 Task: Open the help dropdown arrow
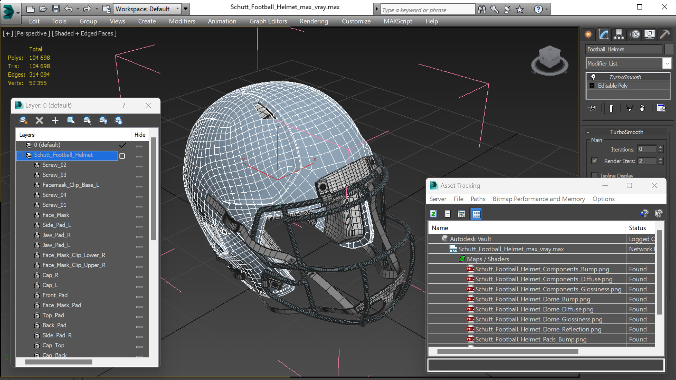click(547, 9)
